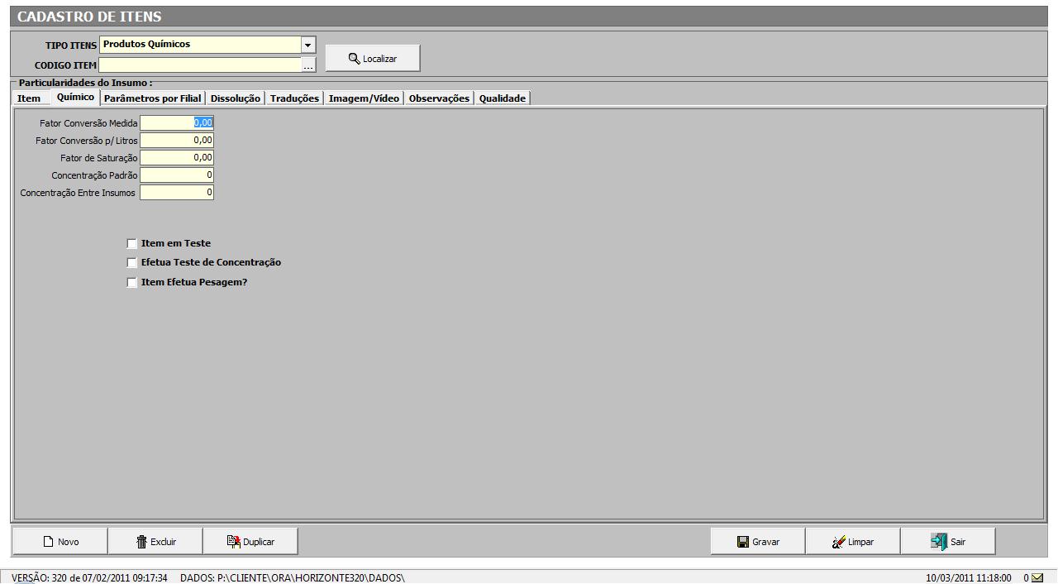Viewport: 1058px width, 584px height.
Task: Open the TIPO ITENS dropdown arrow
Action: pos(308,45)
